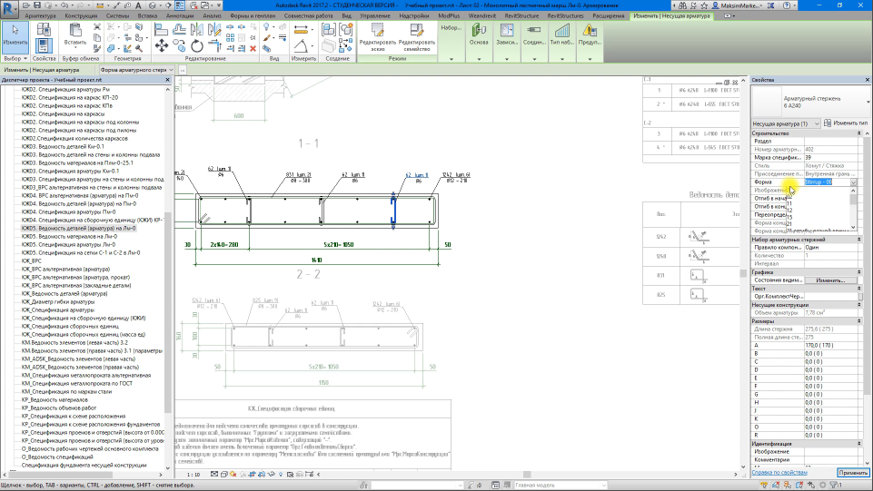The width and height of the screenshot is (873, 491).
Task: Collapse the Строительство properties section
Action: pyautogui.click(x=859, y=133)
